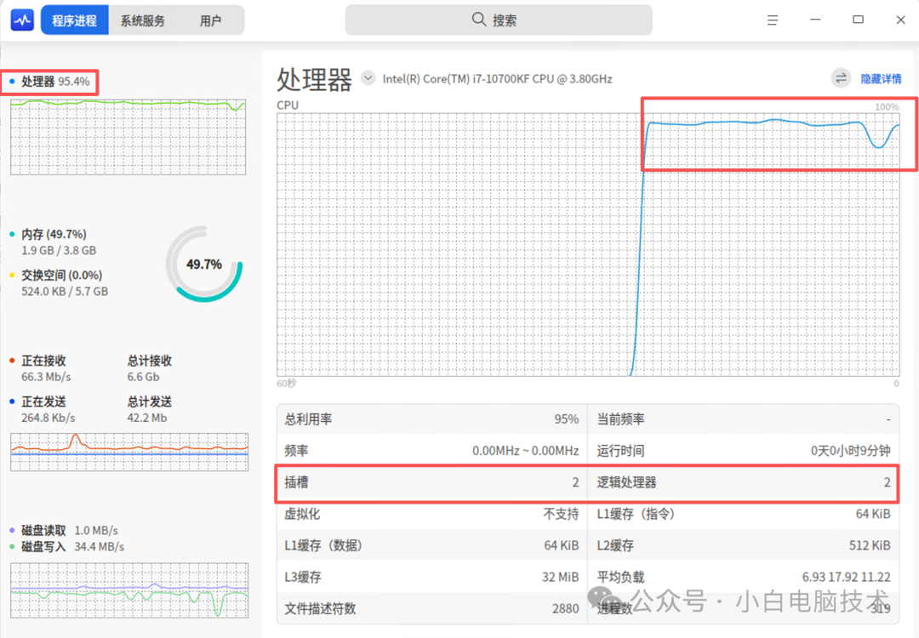Expand the 处理器 dropdown chevron next to the title
The width and height of the screenshot is (919, 638).
pos(368,78)
